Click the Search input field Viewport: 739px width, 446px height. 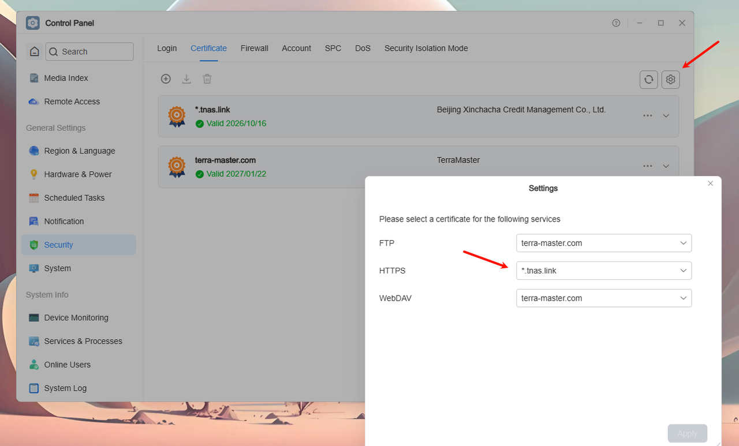89,51
